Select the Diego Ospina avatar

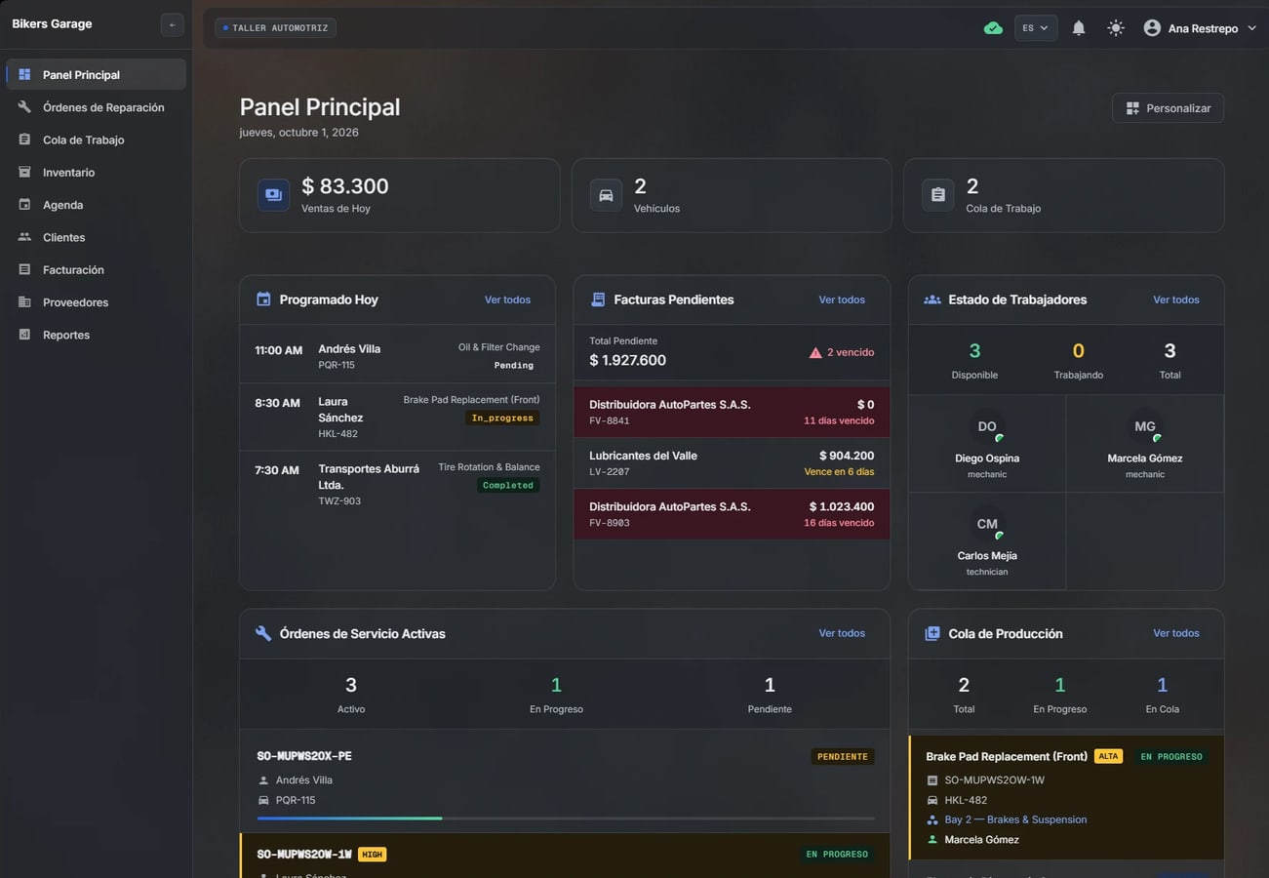tap(987, 426)
